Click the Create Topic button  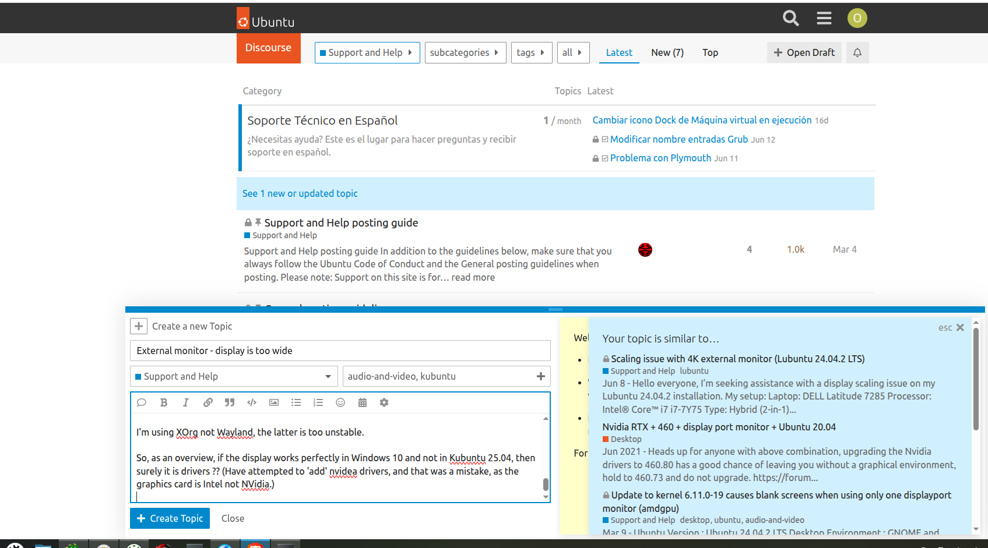(170, 518)
